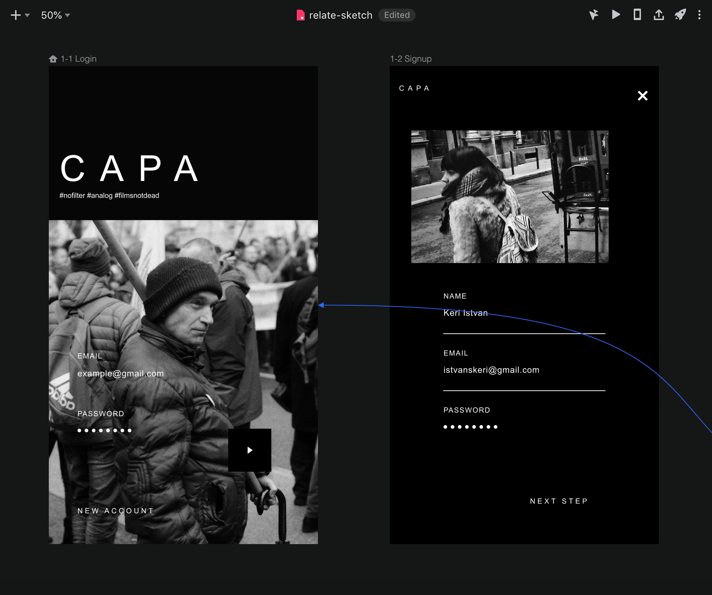Toggle the interaction cursor tool icon
The image size is (712, 595).
click(x=594, y=15)
